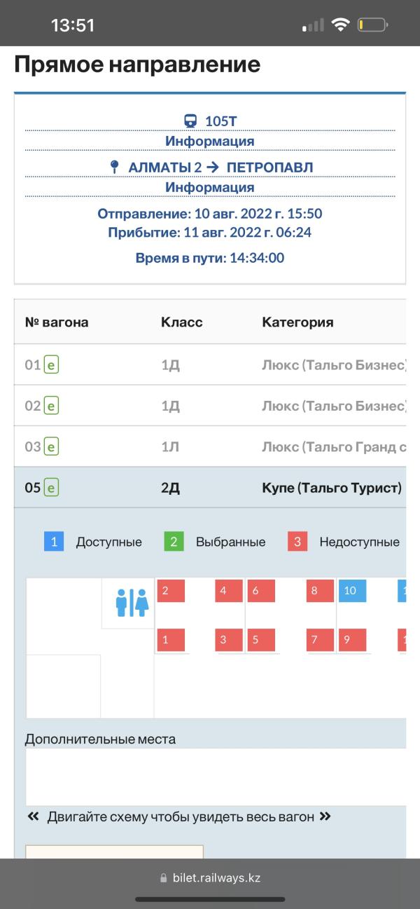Select available seat 10
This screenshot has height=909, width=420.
[x=355, y=591]
